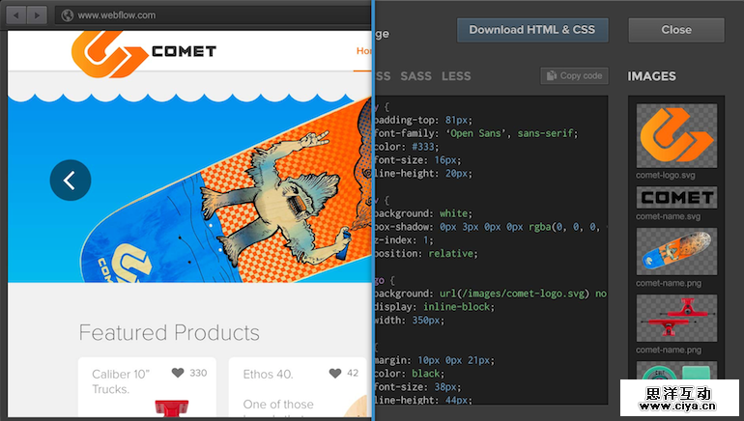Select the skateboard deck image thumbnail
Screen dimensions: 744x421
(676, 251)
